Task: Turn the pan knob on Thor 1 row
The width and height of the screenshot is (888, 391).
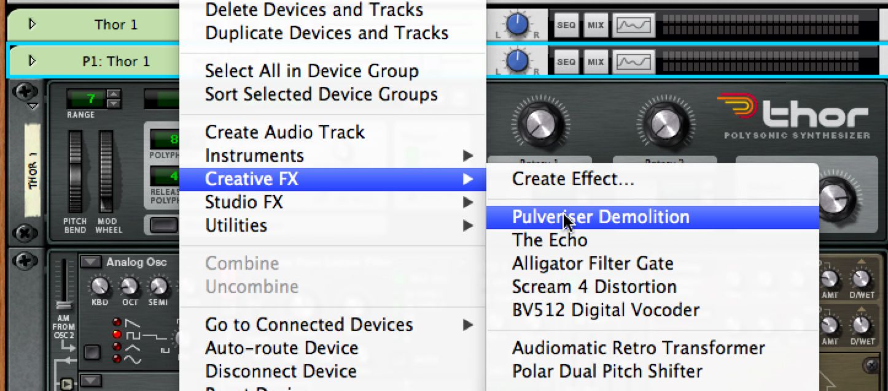Action: click(x=518, y=24)
